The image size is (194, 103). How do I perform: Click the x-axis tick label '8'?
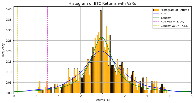[x=191, y=96]
